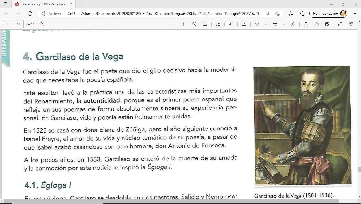Click the words "Antonio de Fonseca"

pyautogui.click(x=197, y=146)
